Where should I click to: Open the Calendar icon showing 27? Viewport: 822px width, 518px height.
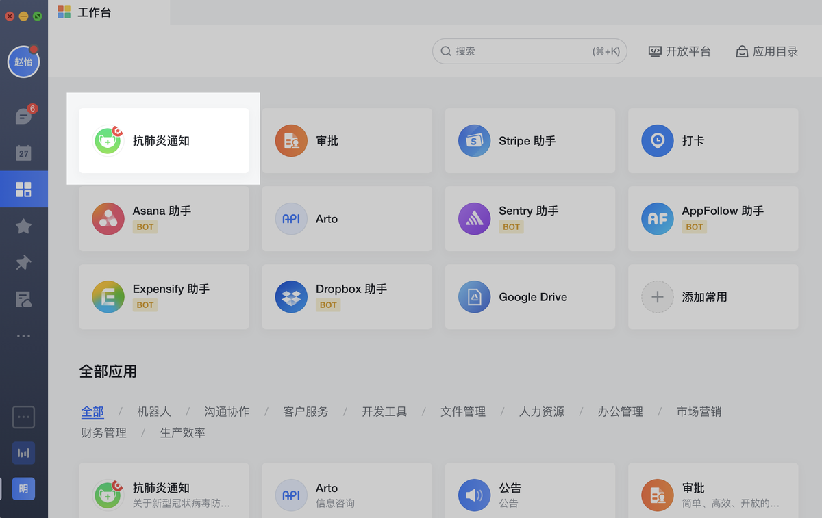pos(23,152)
